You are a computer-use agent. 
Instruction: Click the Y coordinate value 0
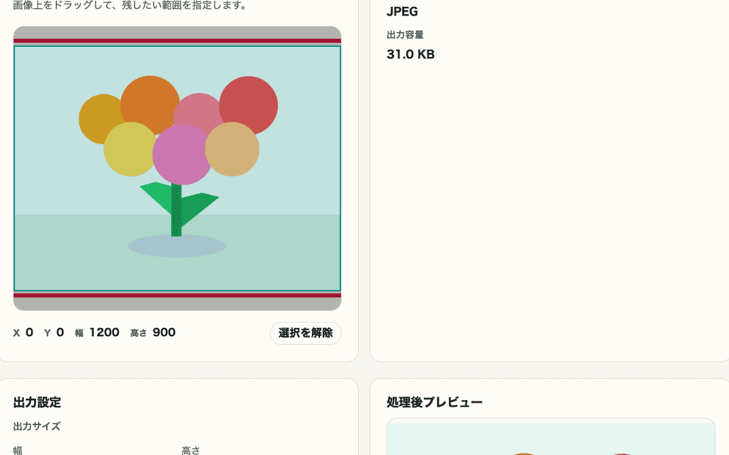58,332
